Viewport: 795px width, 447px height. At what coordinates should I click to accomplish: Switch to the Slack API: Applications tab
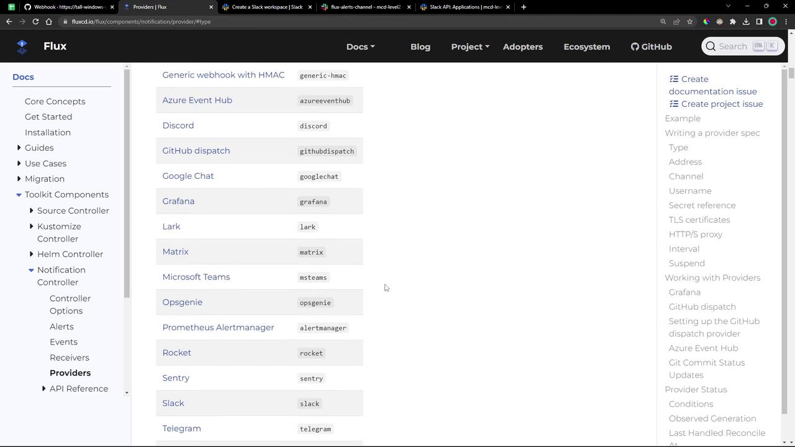click(464, 7)
